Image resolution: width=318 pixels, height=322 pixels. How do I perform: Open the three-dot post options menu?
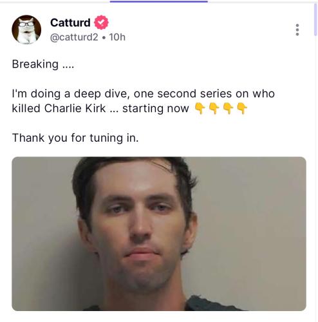tap(297, 30)
